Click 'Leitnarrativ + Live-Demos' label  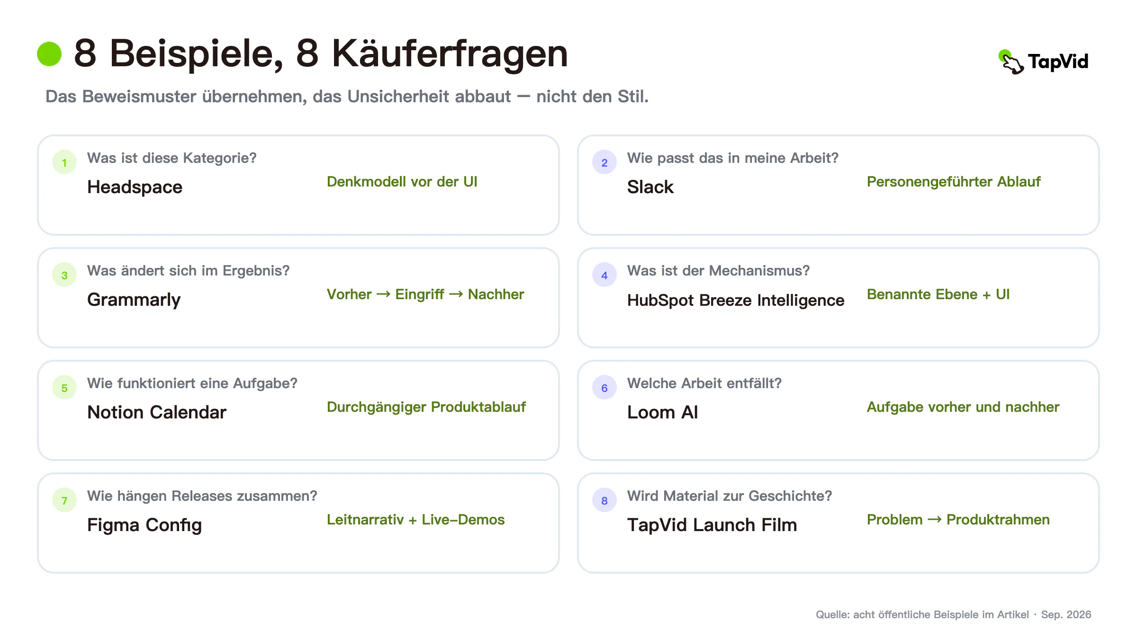tap(415, 520)
